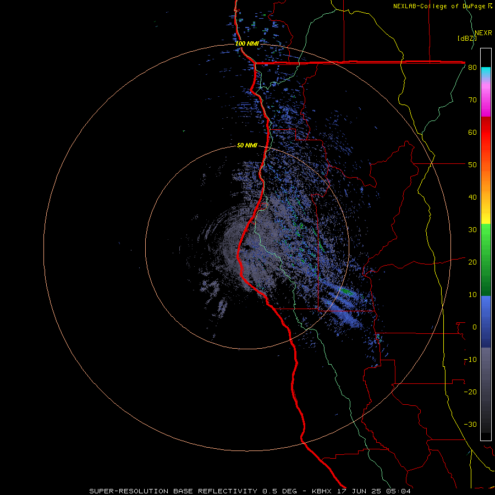Click the -20 value on the dBZ scale

(470, 392)
